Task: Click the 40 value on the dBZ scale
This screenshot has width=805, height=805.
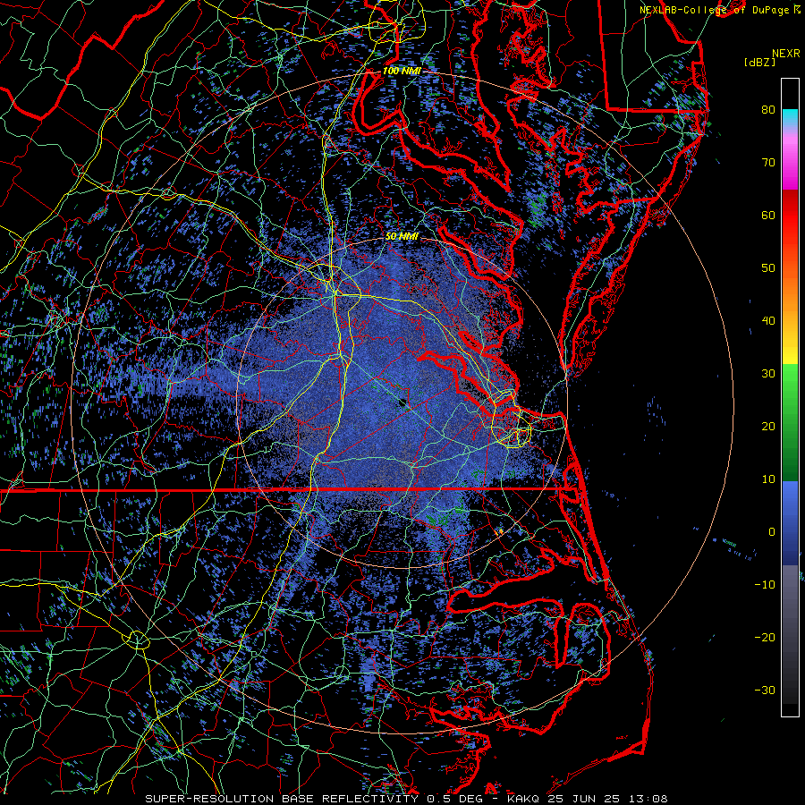Action: [x=768, y=321]
